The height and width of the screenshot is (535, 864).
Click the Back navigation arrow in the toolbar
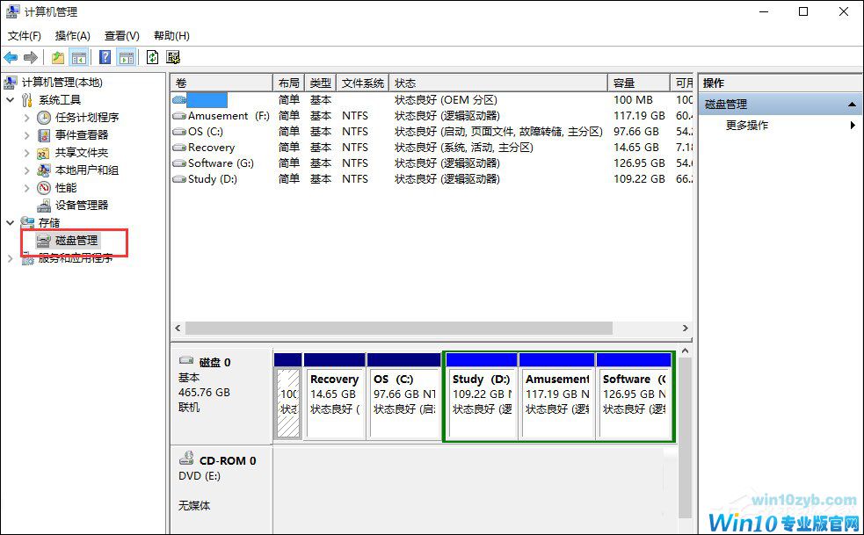pyautogui.click(x=11, y=56)
